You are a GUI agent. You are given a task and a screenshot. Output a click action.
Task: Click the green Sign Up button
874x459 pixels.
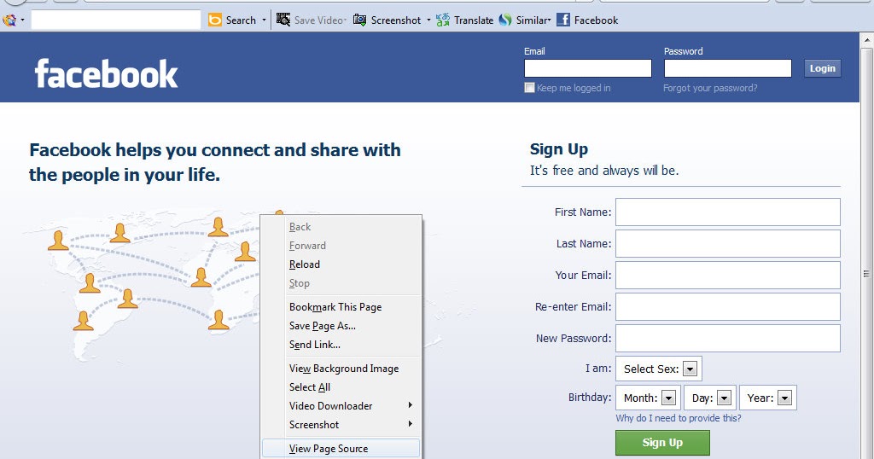coord(662,442)
